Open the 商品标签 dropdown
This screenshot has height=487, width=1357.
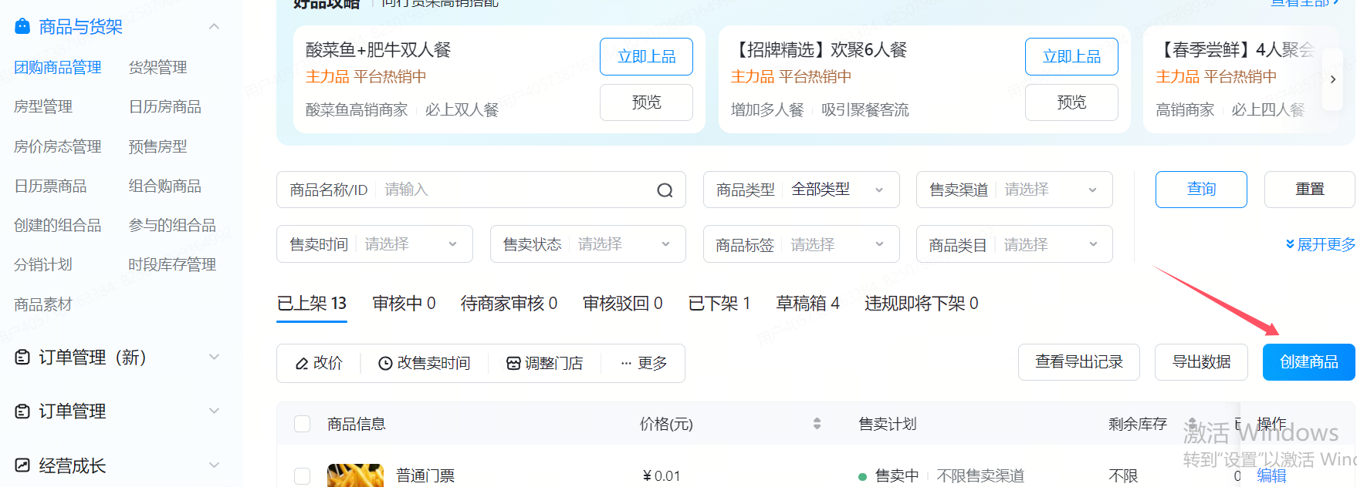tap(801, 244)
